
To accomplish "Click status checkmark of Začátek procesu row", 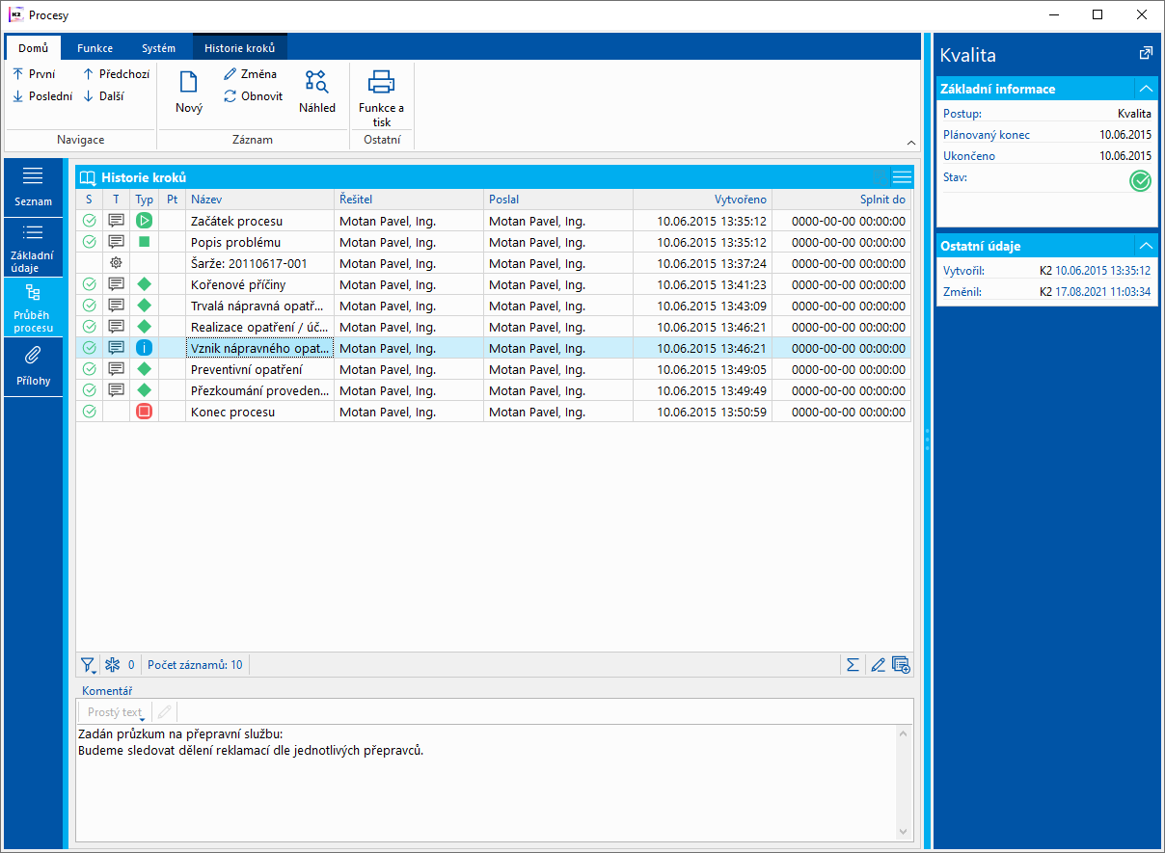I will pyautogui.click(x=90, y=221).
